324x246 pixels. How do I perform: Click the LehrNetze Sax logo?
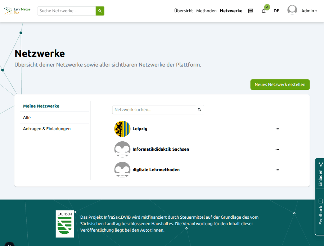17,11
